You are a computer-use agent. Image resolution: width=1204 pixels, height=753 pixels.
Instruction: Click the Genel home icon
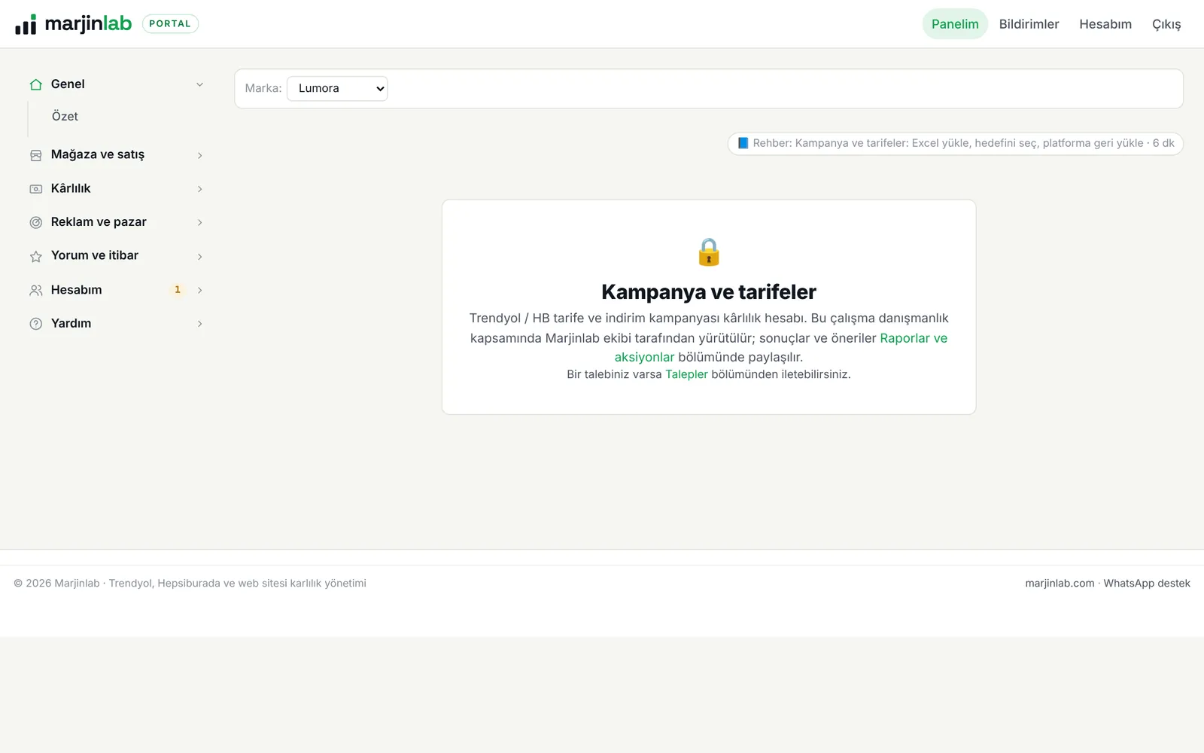pos(35,84)
